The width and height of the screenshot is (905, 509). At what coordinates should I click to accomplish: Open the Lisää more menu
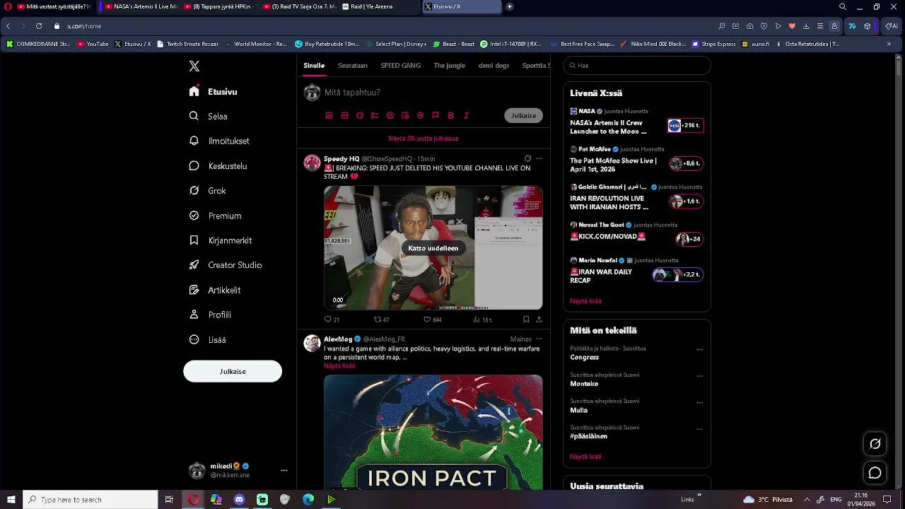[208, 339]
